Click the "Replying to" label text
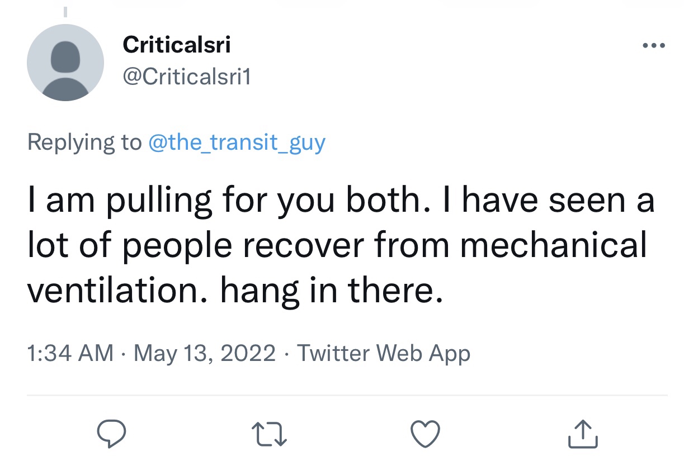The image size is (684, 466). tap(84, 142)
